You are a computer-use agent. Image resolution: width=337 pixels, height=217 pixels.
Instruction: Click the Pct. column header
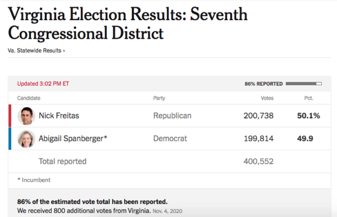pos(309,98)
